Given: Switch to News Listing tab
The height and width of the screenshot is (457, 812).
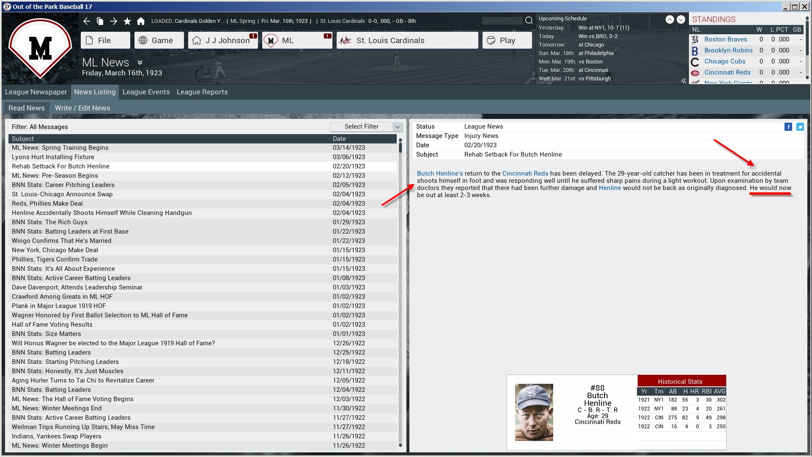Looking at the screenshot, I should (95, 92).
